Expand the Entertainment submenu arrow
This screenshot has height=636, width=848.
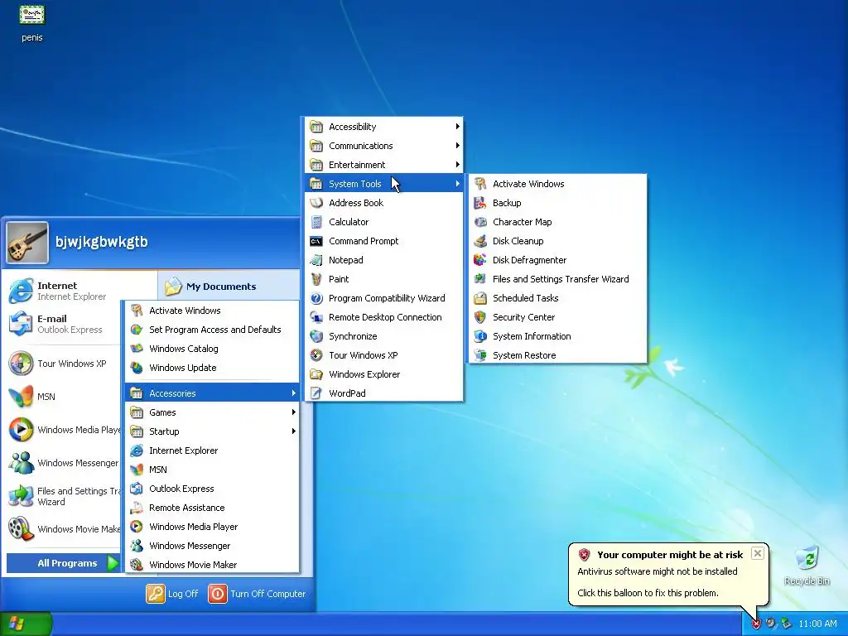tap(457, 165)
